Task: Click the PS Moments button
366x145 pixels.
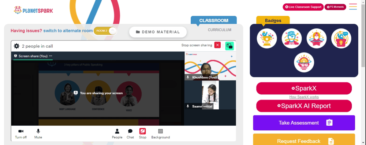Action: tap(335, 7)
